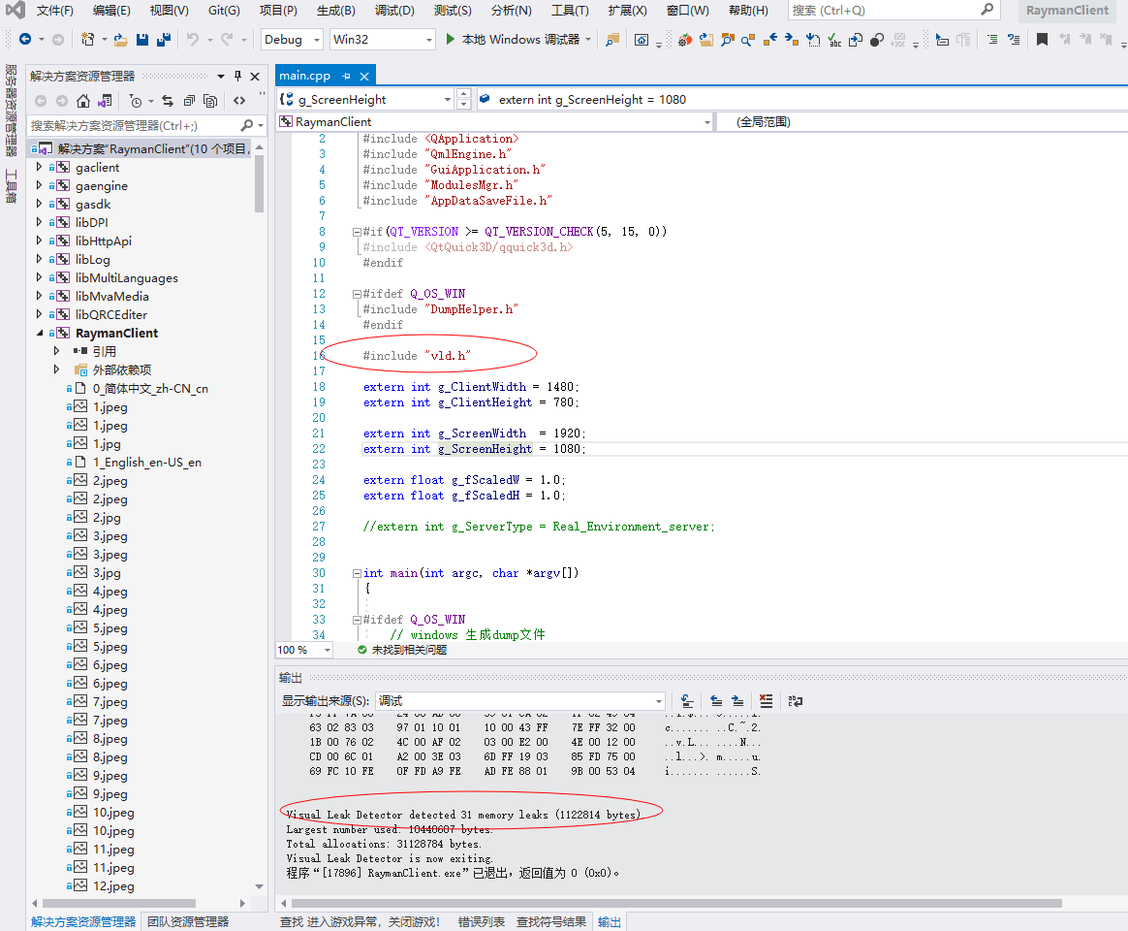Image resolution: width=1128 pixels, height=931 pixels.
Task: Collapse the #ifdef Q_OS_WIN block at line 12
Action: [356, 294]
